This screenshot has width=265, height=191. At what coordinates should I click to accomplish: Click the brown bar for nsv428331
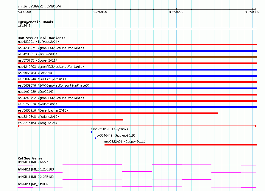click(137, 57)
